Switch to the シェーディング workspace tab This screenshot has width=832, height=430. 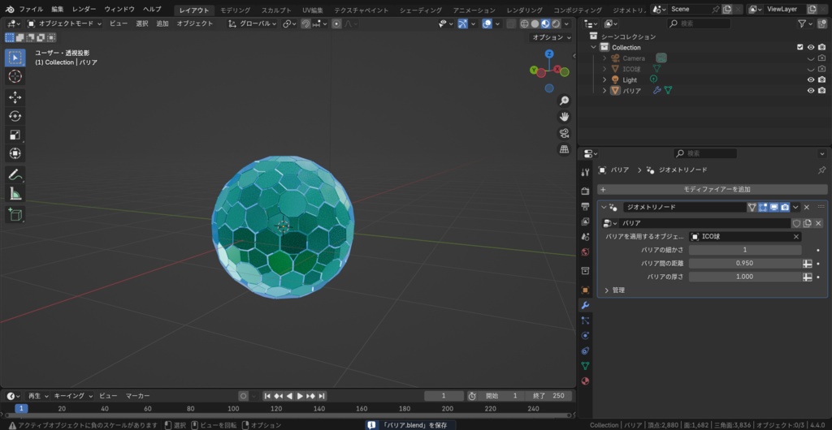coord(421,10)
